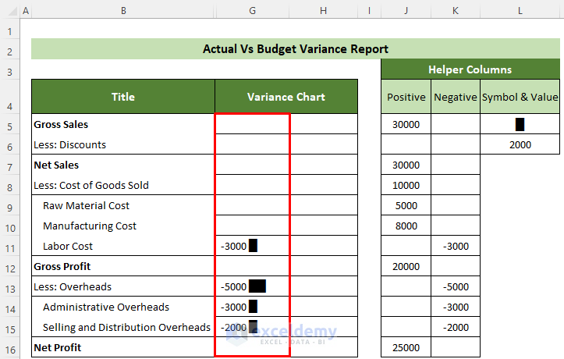Click the 2000 value in Symbol column
564x359 pixels.
click(x=520, y=144)
